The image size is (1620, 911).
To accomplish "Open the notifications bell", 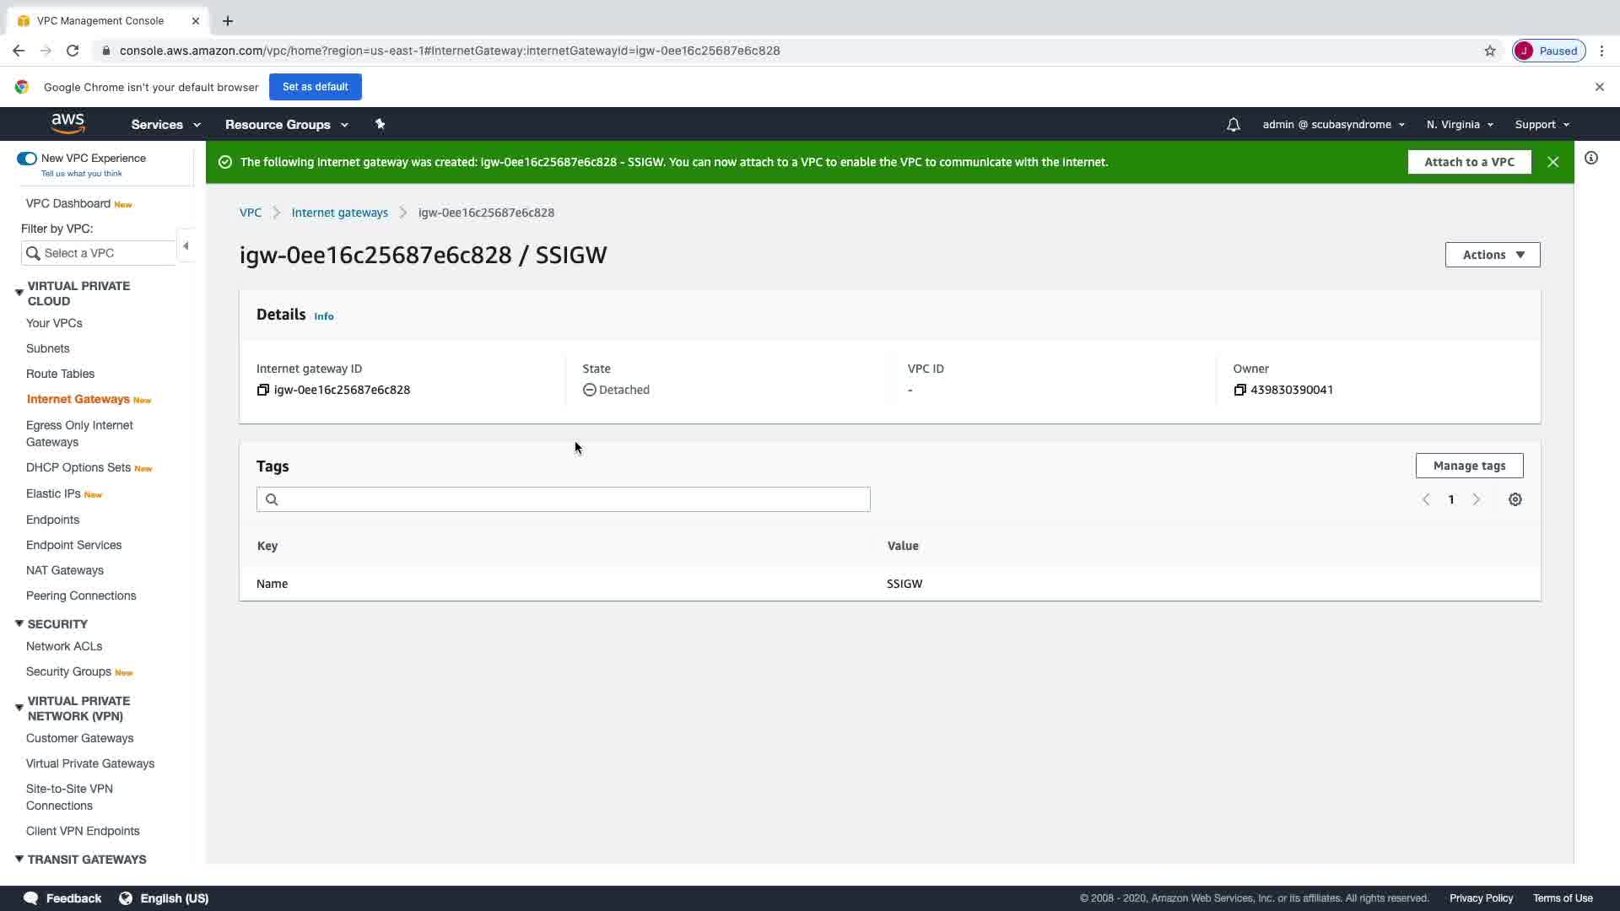I will coord(1233,125).
